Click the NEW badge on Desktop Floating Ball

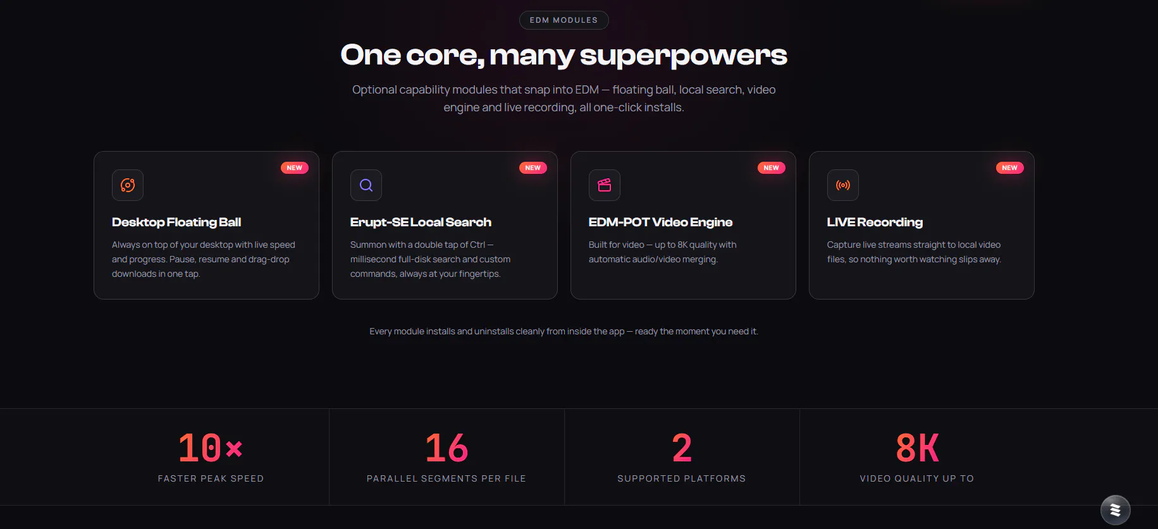(295, 168)
